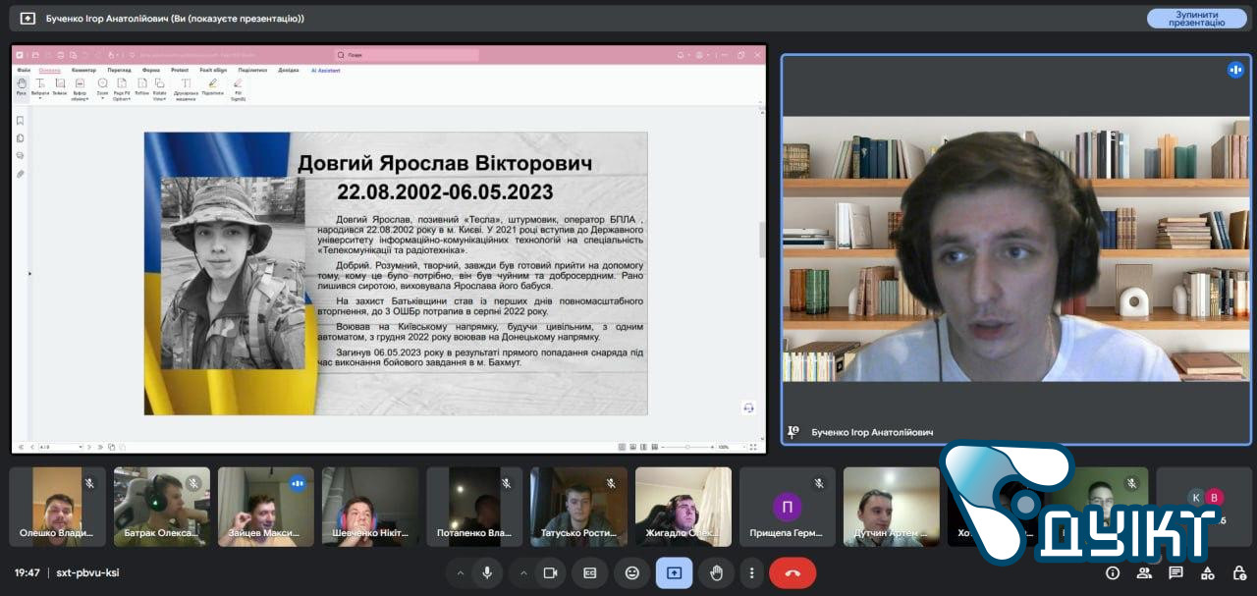Switch to the Коментар ribbon tab
Viewport: 1257px width, 596px height.
(84, 71)
